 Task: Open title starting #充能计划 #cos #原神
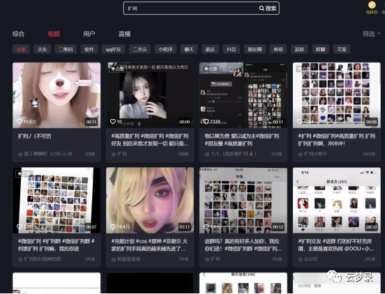(x=150, y=245)
